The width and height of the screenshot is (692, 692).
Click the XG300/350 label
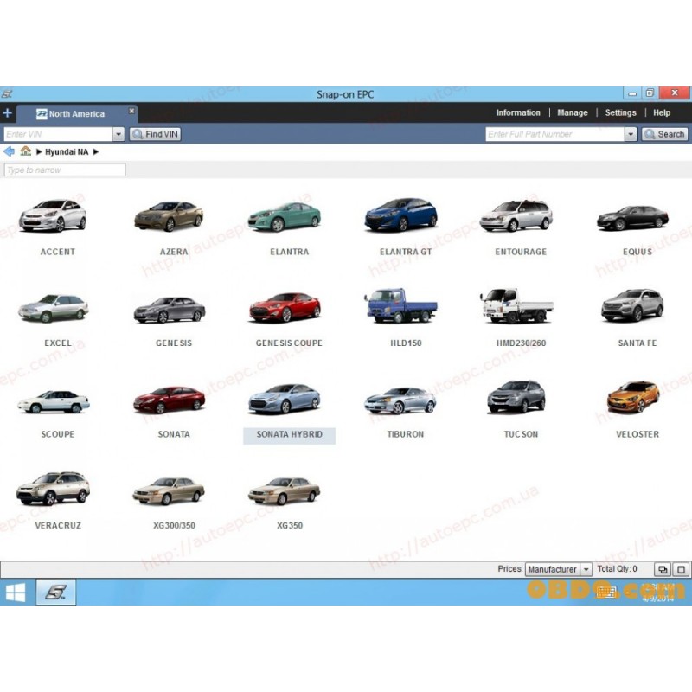pyautogui.click(x=174, y=526)
